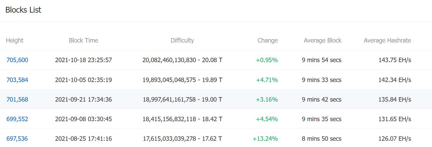The width and height of the screenshot is (432, 147).
Task: Open block height 701,568 link
Action: pos(17,100)
